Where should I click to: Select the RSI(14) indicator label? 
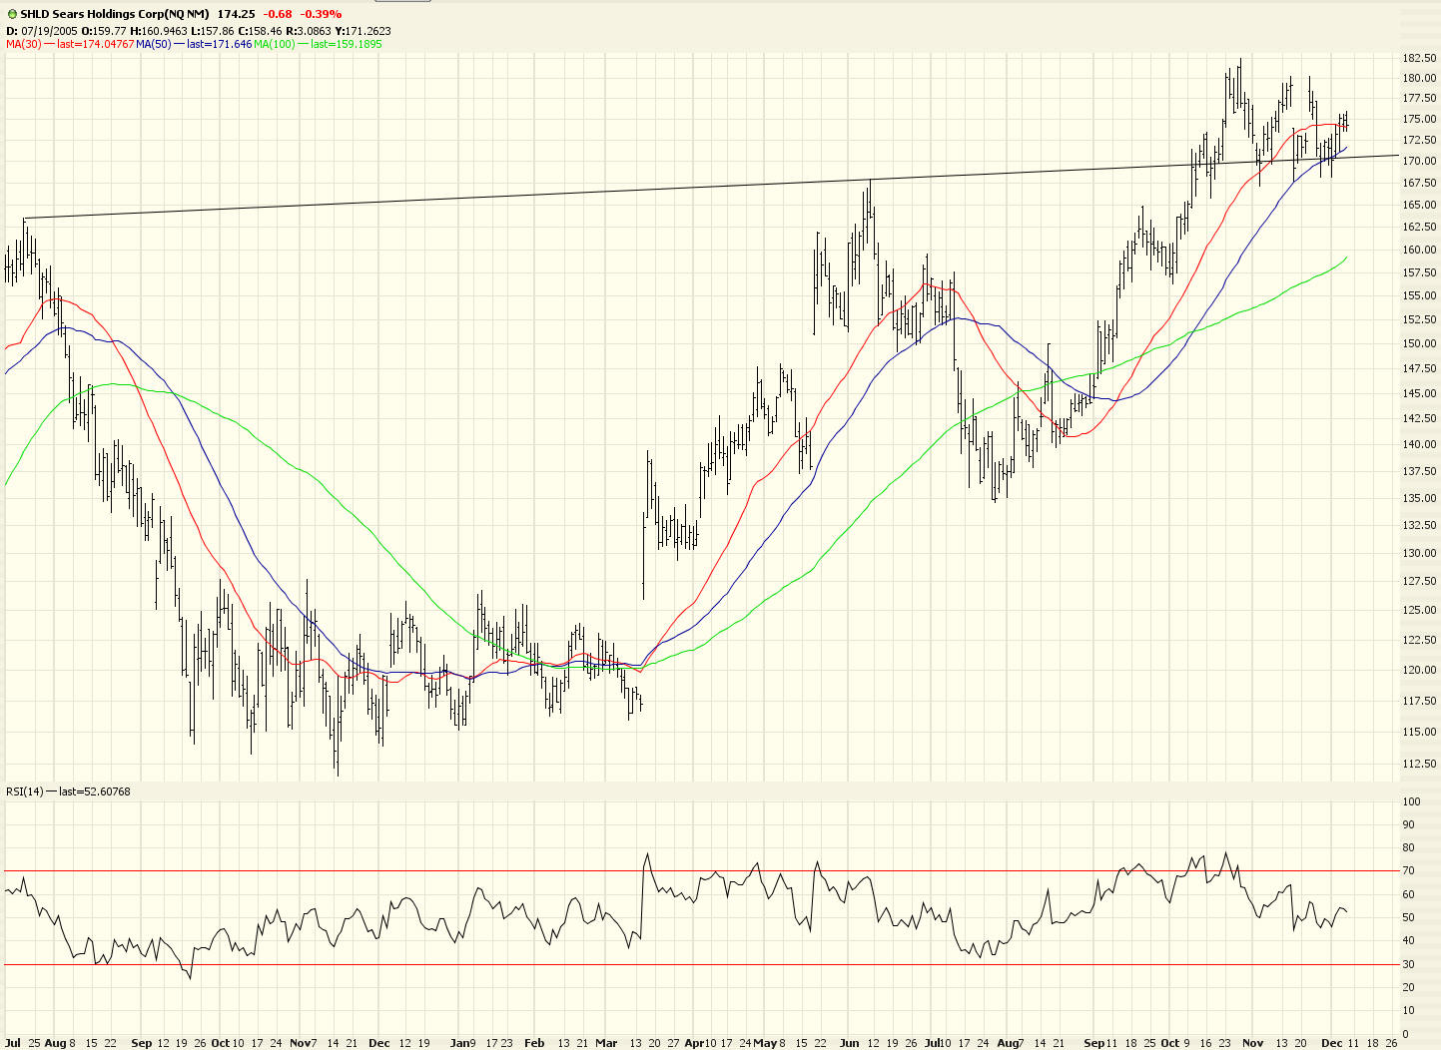click(25, 791)
